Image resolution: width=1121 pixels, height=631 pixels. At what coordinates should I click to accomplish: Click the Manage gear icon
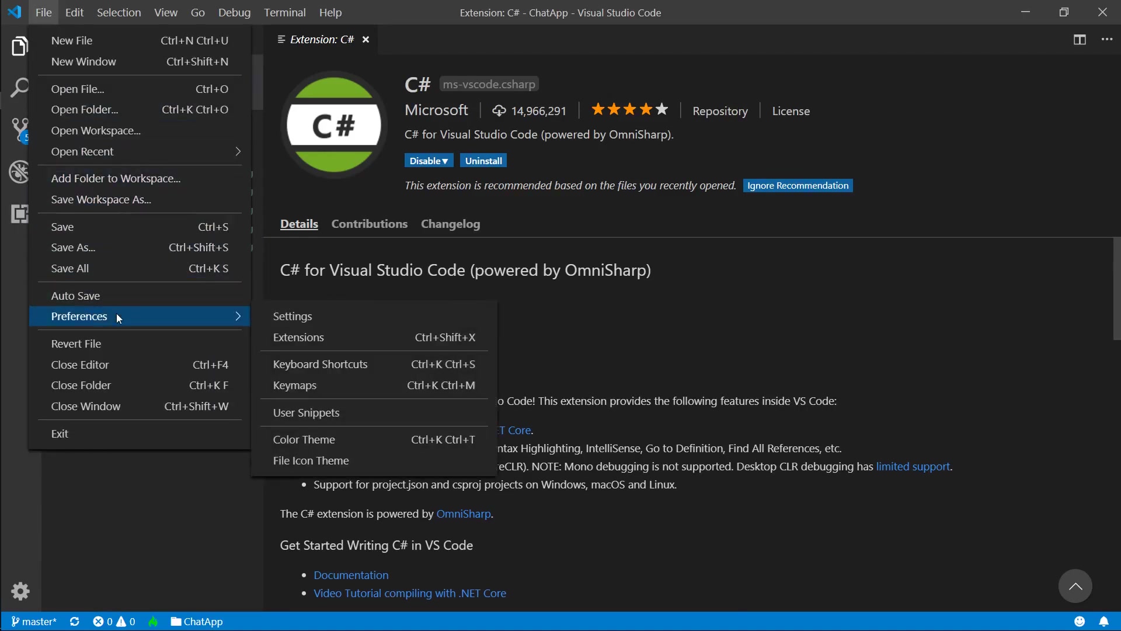[x=20, y=591]
